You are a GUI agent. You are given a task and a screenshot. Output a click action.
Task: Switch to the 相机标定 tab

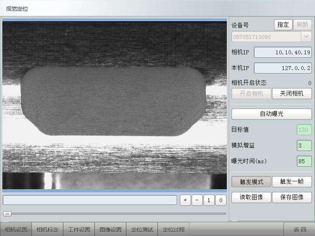coord(47,230)
